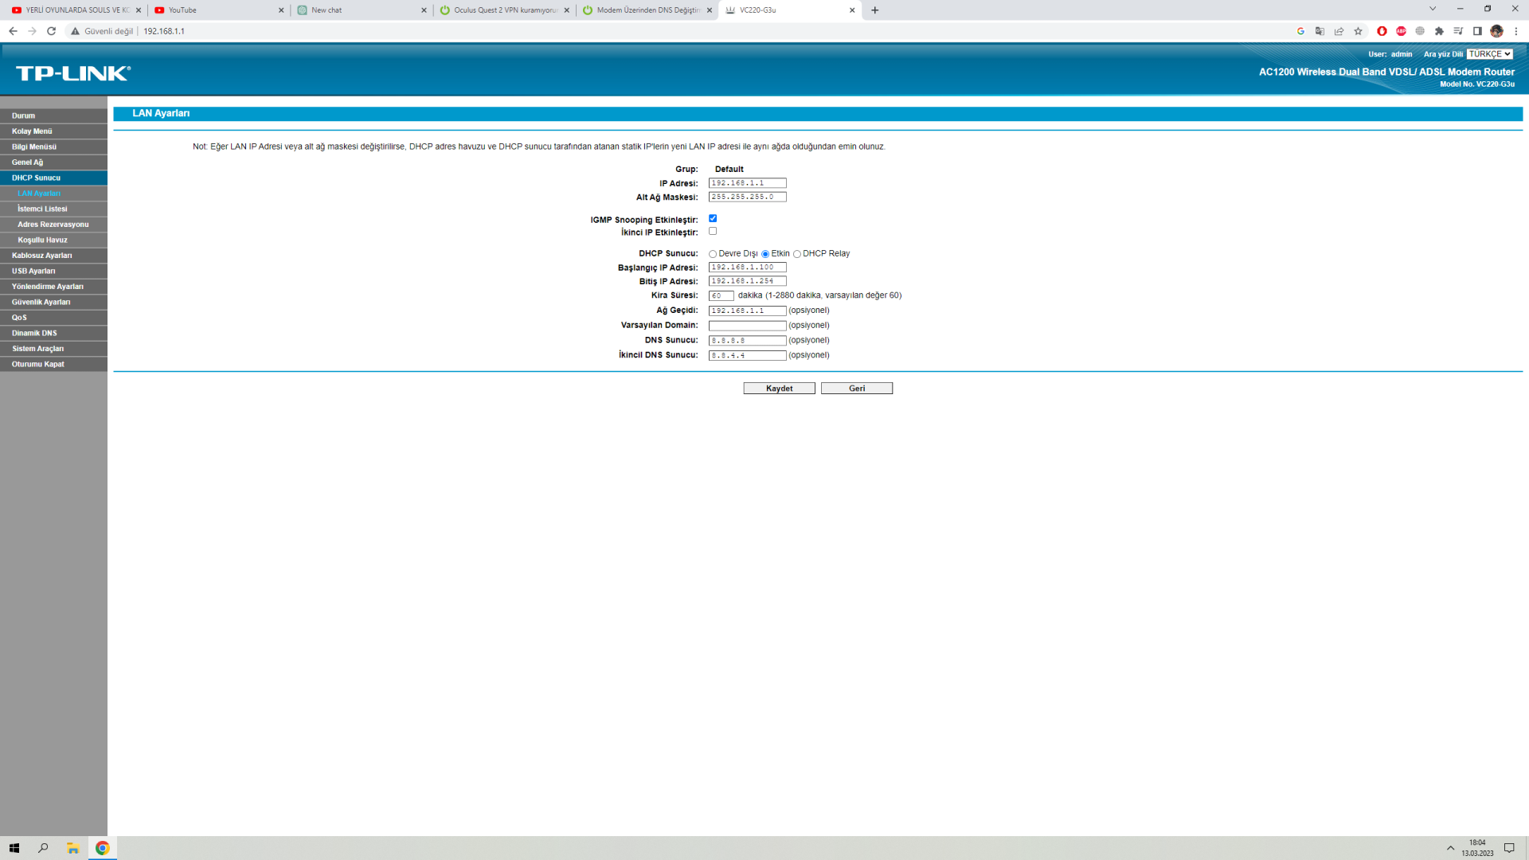The image size is (1529, 860).
Task: Open İstemci Listesi submenu item
Action: [42, 209]
